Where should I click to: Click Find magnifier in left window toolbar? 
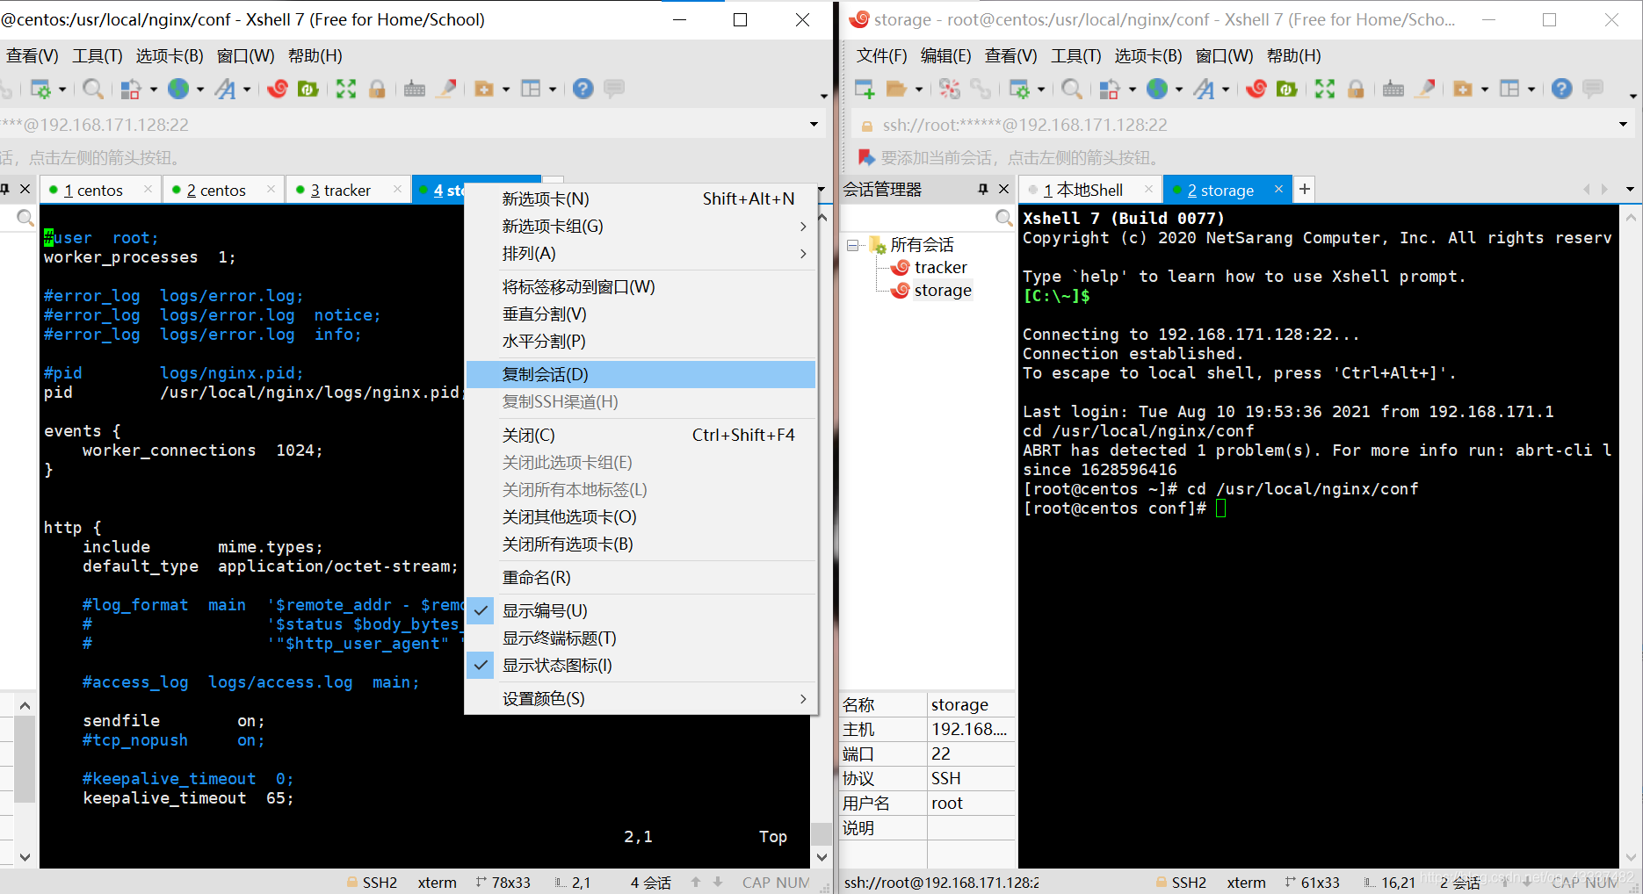[92, 89]
